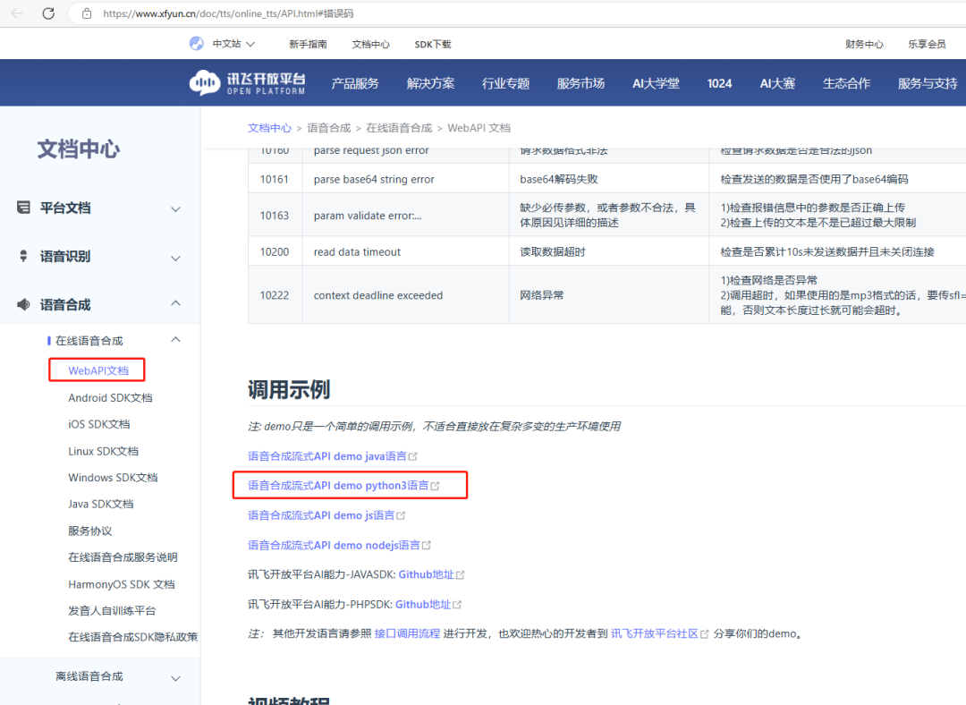Select 服务协议 in sidebar
966x705 pixels.
pyautogui.click(x=90, y=531)
